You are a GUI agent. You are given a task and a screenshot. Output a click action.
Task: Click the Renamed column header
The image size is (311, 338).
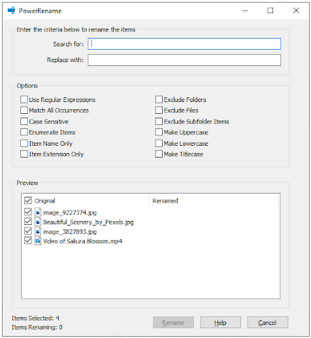point(214,201)
